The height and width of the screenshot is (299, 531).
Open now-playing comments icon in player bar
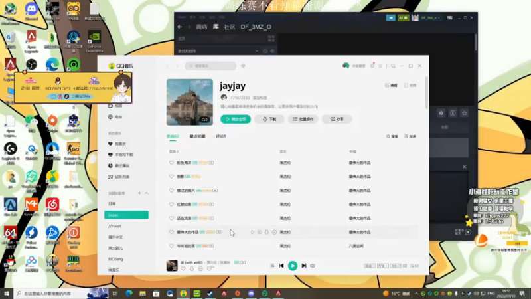coord(210,269)
